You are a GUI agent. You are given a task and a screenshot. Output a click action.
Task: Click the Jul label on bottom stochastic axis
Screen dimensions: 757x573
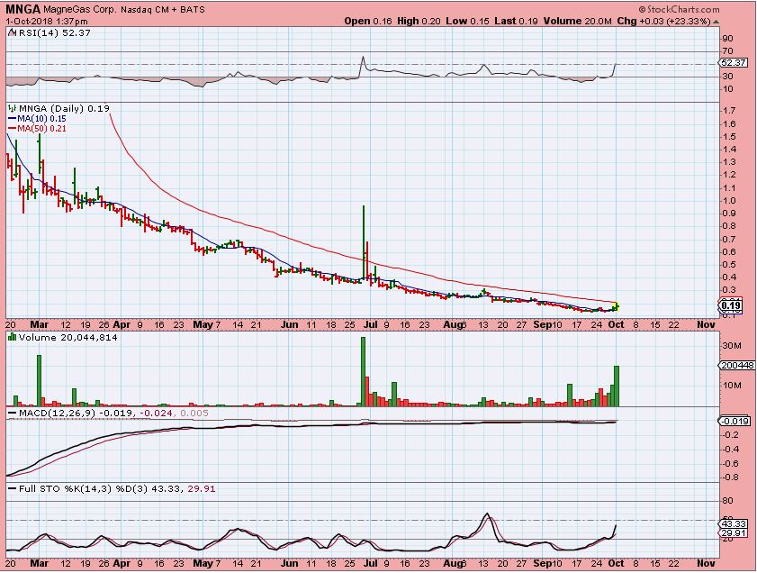370,563
